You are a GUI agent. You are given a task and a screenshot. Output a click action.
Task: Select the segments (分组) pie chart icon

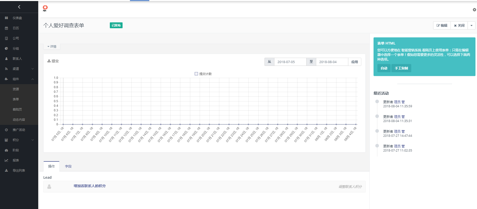[x=6, y=49]
